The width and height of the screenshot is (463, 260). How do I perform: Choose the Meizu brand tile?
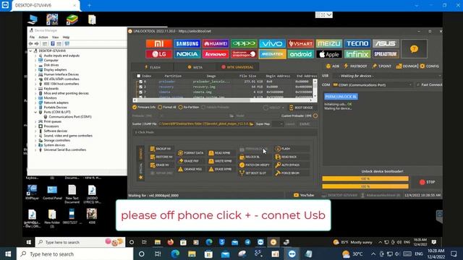point(329,43)
